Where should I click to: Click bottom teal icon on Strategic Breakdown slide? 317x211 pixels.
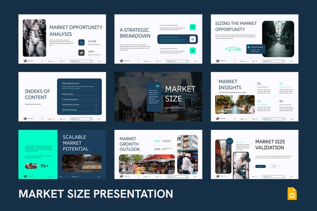193,50
